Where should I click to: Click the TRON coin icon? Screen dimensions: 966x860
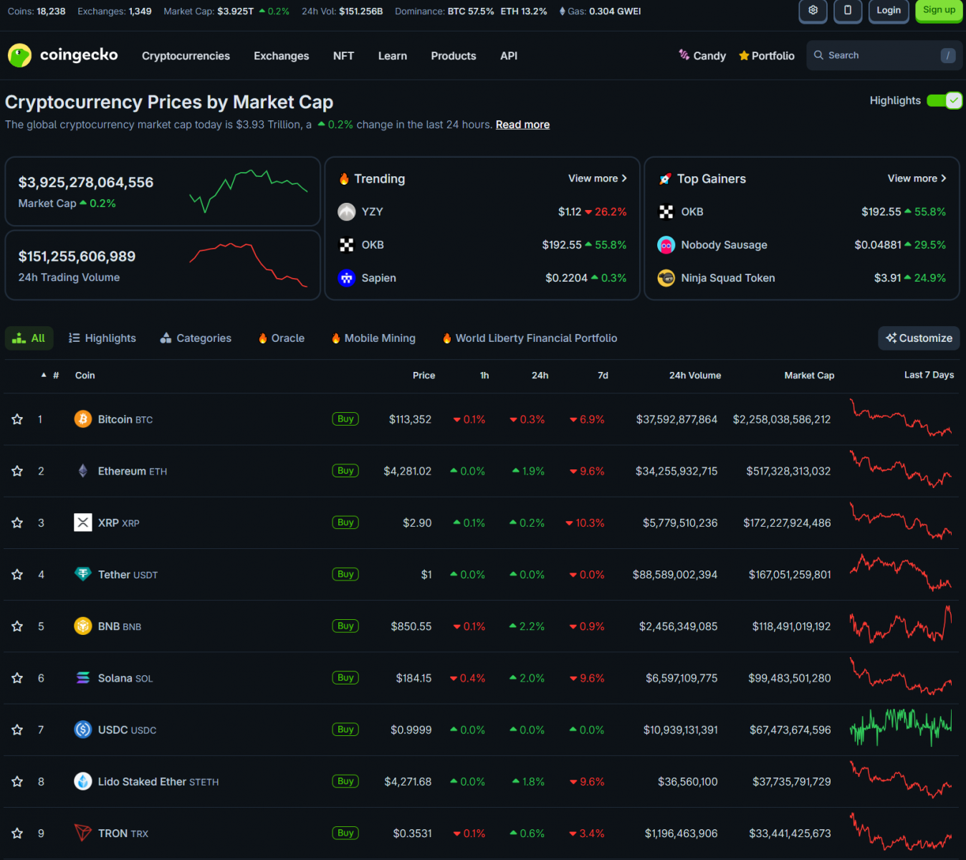[x=83, y=833]
